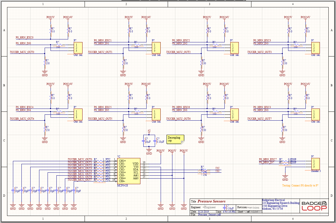Viewport: 336px width, 223px height.
Task: Select 0.10µF value beside the Decoupling cap note
Action: coord(160,142)
